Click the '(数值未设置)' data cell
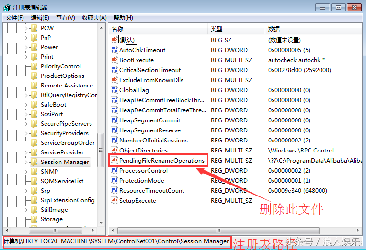 284,40
